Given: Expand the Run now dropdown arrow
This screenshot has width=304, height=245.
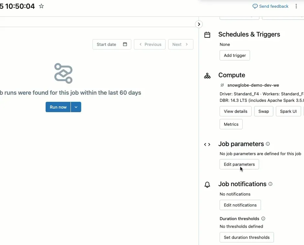Looking at the screenshot, I should 76,107.
